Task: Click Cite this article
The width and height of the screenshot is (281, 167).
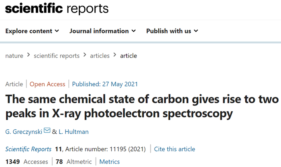Action: [x=175, y=149]
